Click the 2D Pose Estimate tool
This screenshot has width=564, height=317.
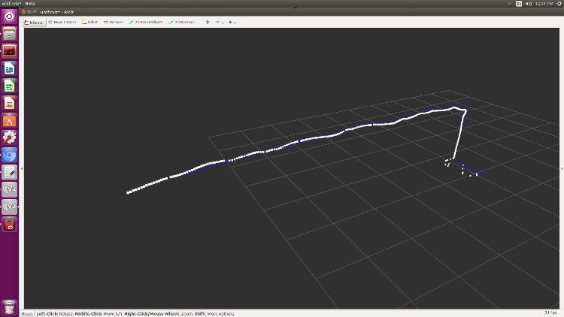click(147, 23)
